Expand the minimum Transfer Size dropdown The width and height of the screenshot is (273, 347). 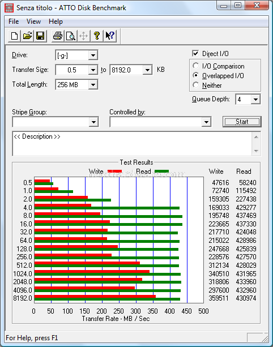pos(93,70)
